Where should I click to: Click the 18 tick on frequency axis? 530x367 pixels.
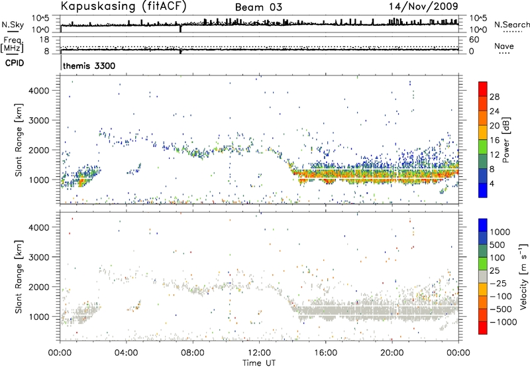coord(44,39)
